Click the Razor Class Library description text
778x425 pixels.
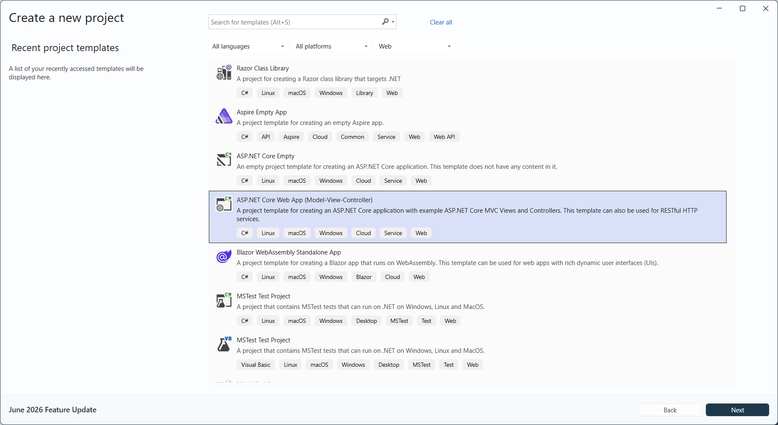319,79
